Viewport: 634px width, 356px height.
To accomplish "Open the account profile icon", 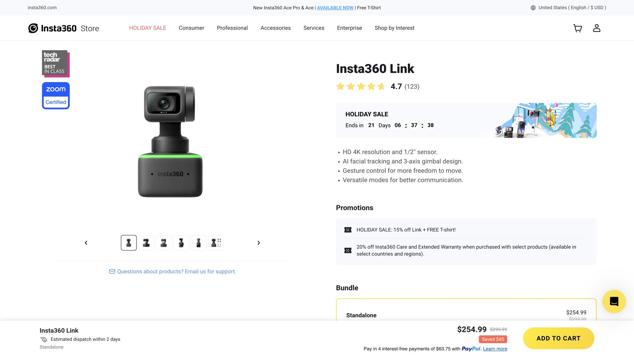I will [597, 28].
